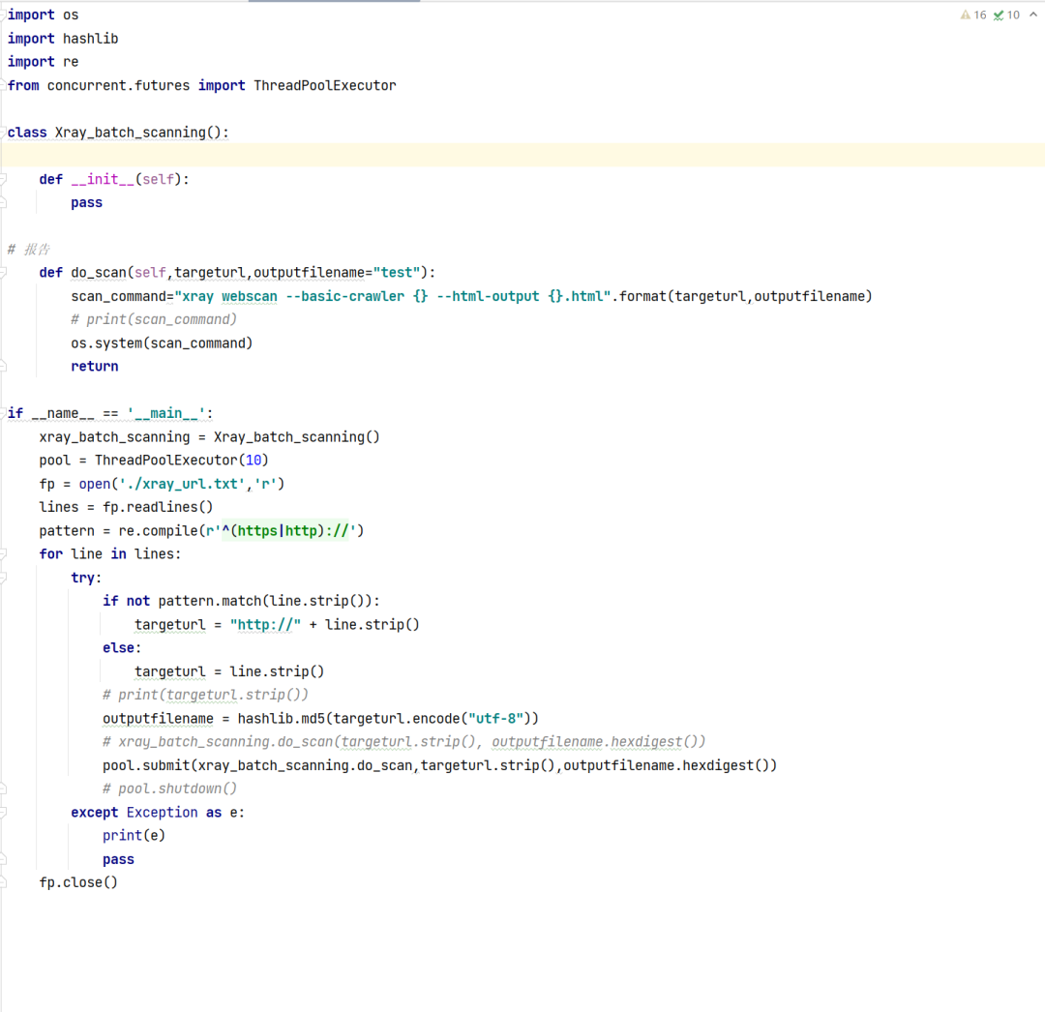Click 're' in the import re line
The width and height of the screenshot is (1045, 1012).
71,62
